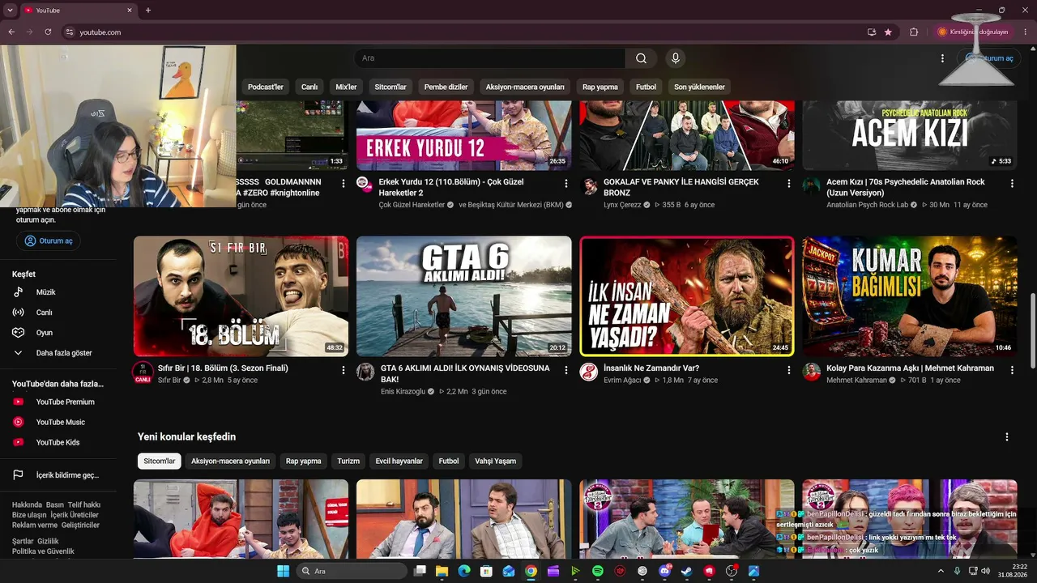The height and width of the screenshot is (583, 1037).
Task: Click the YouTube search magnifier button
Action: (641, 58)
